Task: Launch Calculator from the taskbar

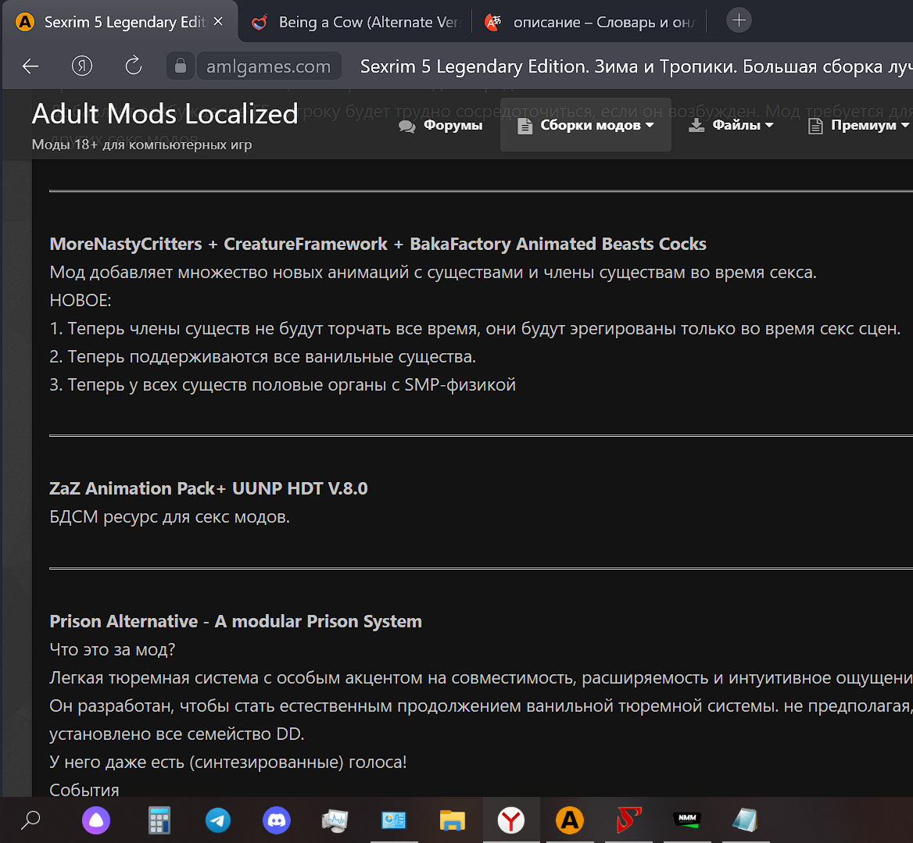Action: point(159,820)
